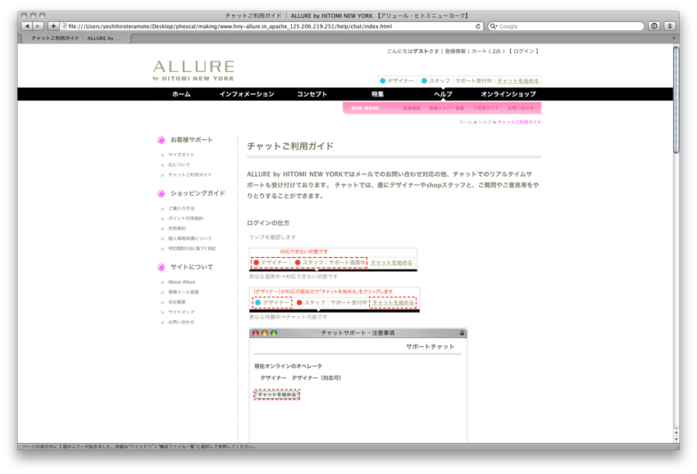Select the インフォメーション navigation item
697x474 pixels.
pyautogui.click(x=247, y=94)
